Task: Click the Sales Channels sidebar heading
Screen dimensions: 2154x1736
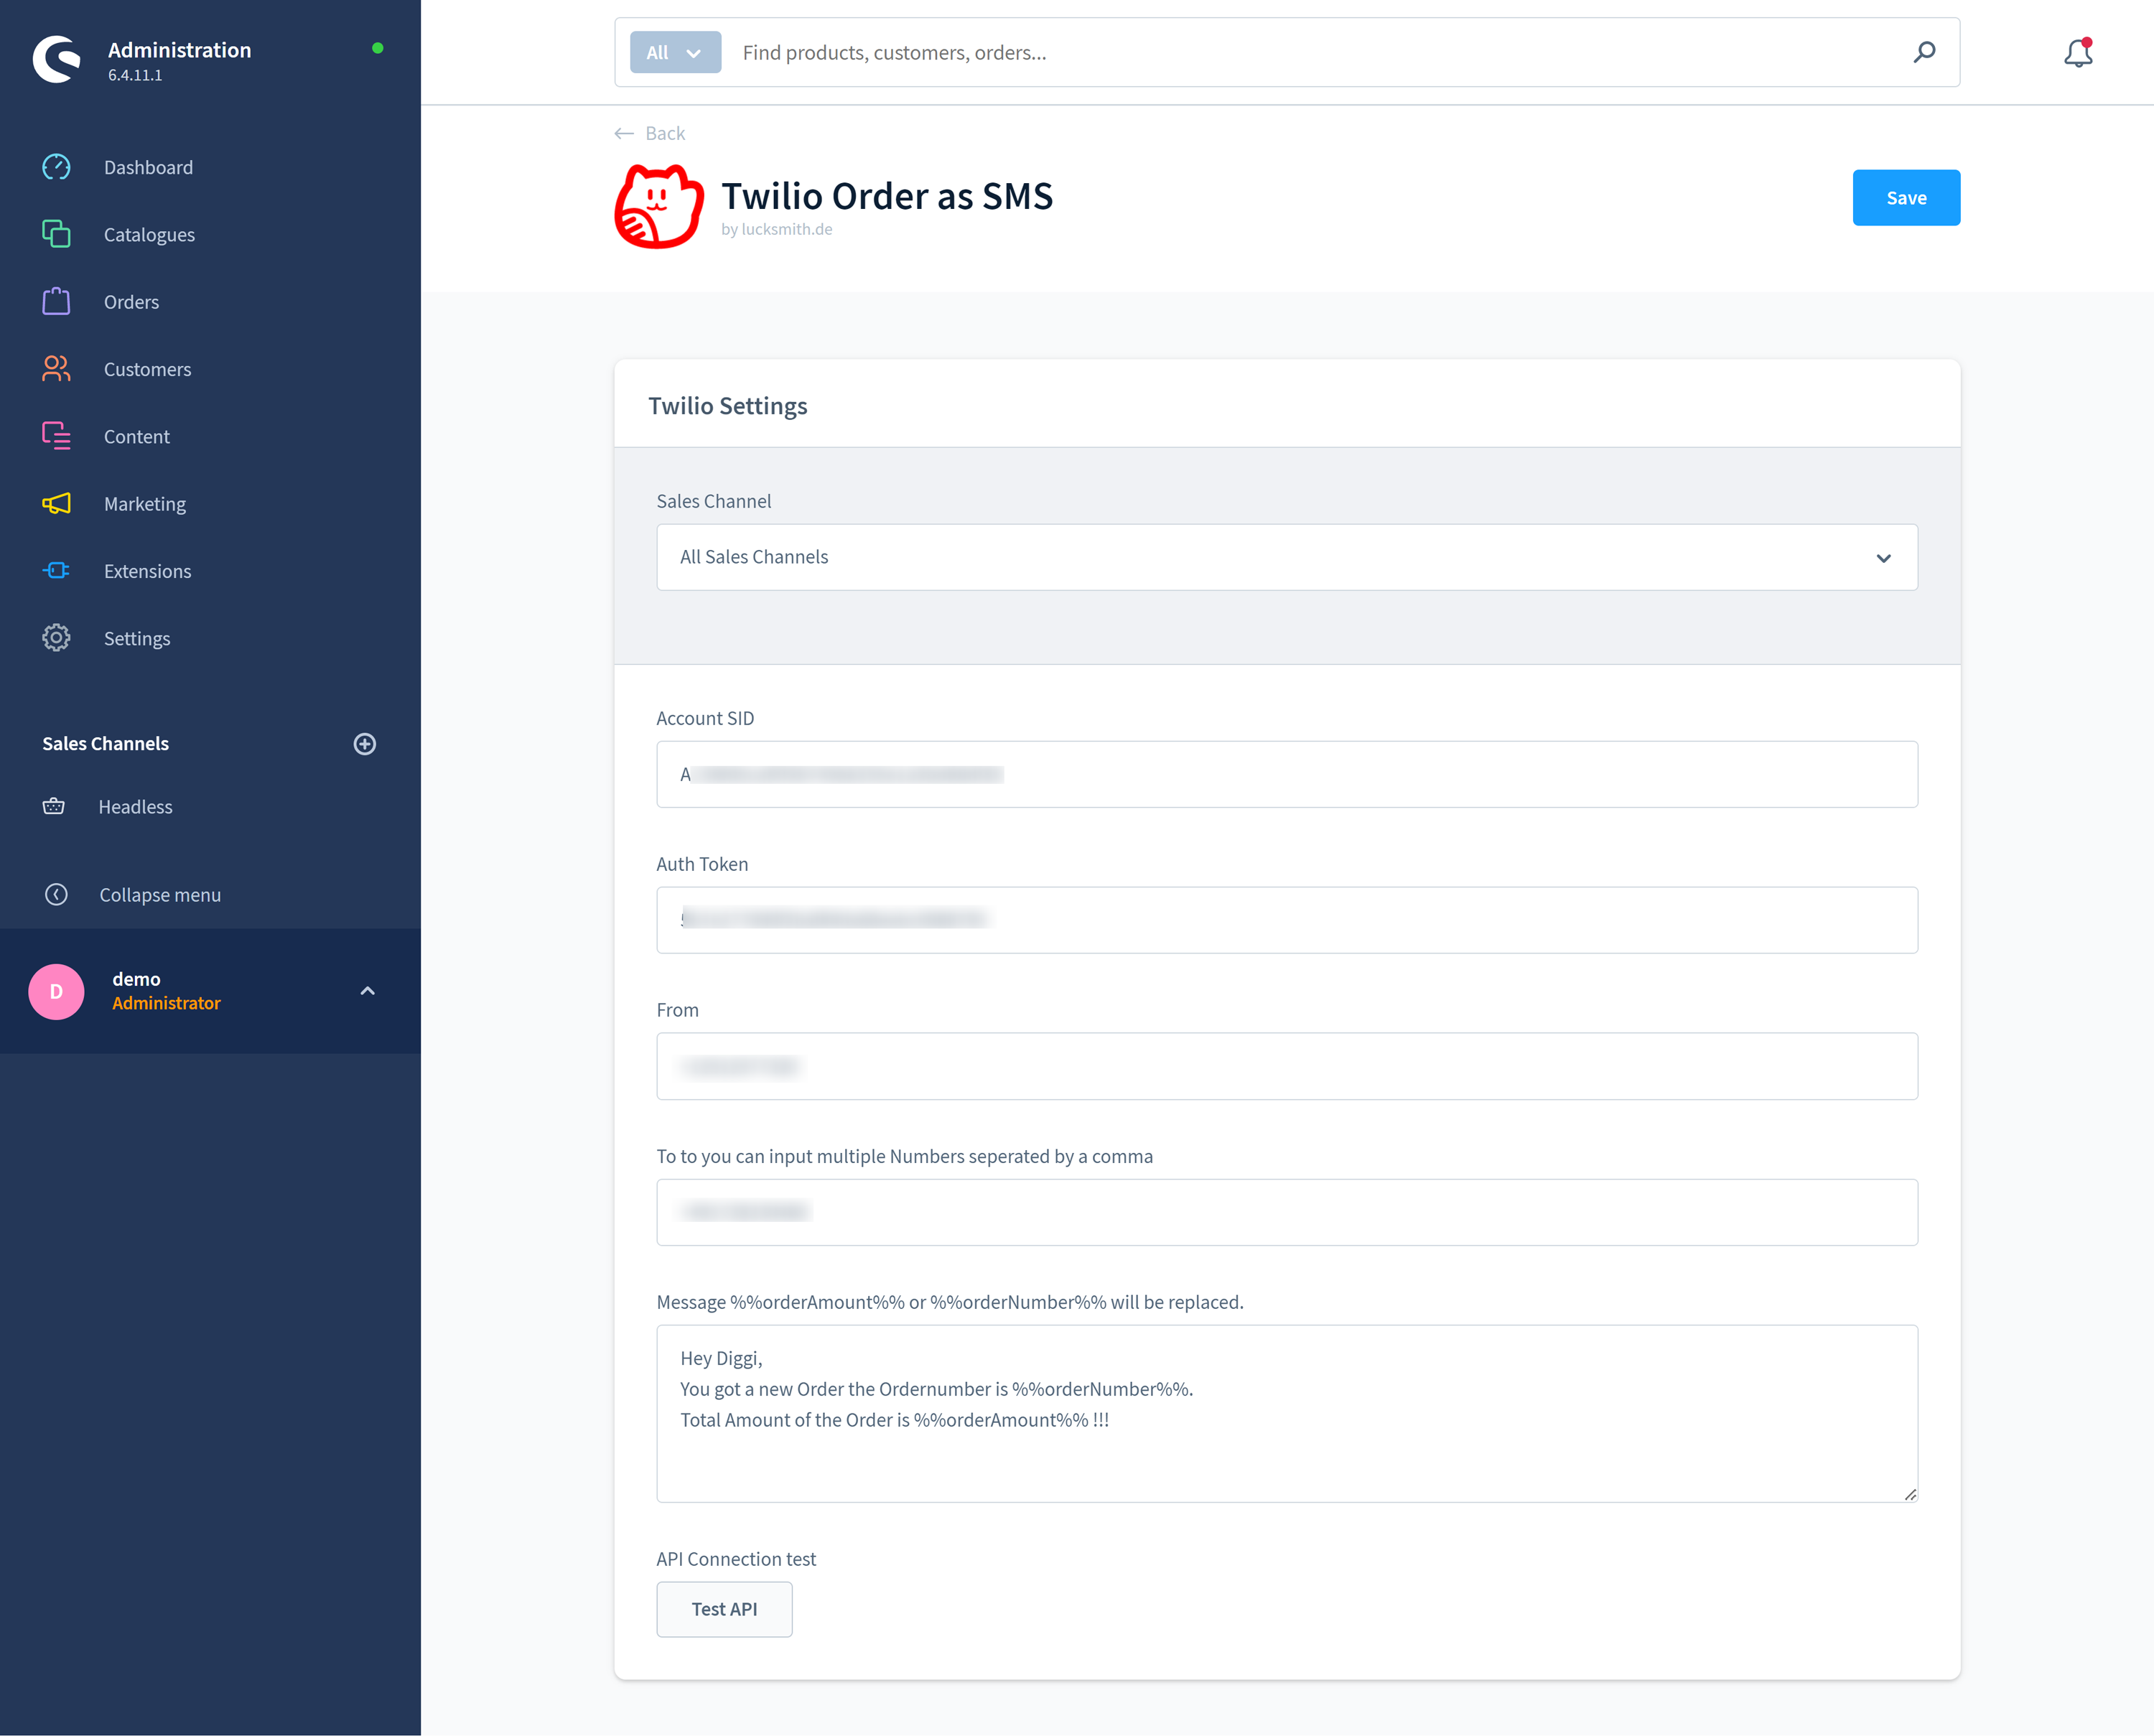Action: pyautogui.click(x=105, y=743)
